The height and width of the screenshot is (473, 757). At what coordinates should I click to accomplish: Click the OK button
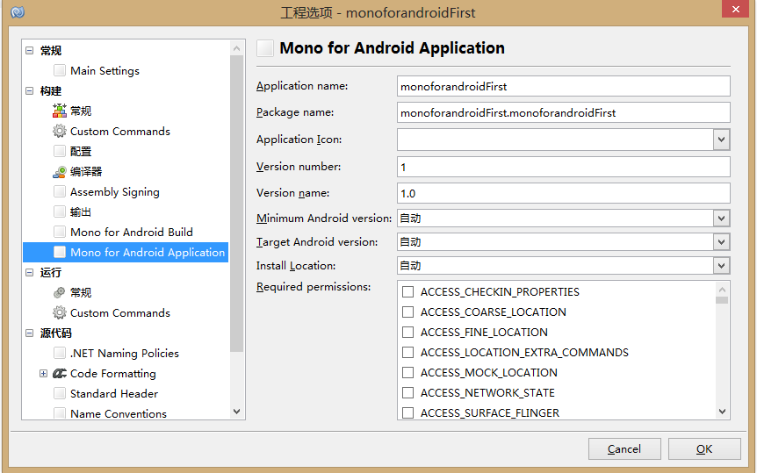(704, 449)
